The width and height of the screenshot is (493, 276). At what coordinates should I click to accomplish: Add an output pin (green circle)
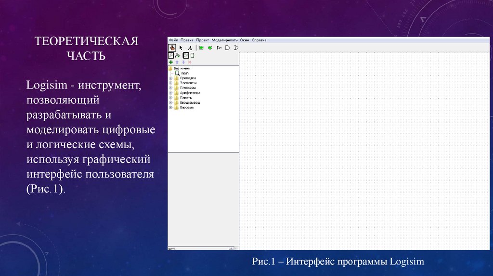click(210, 48)
